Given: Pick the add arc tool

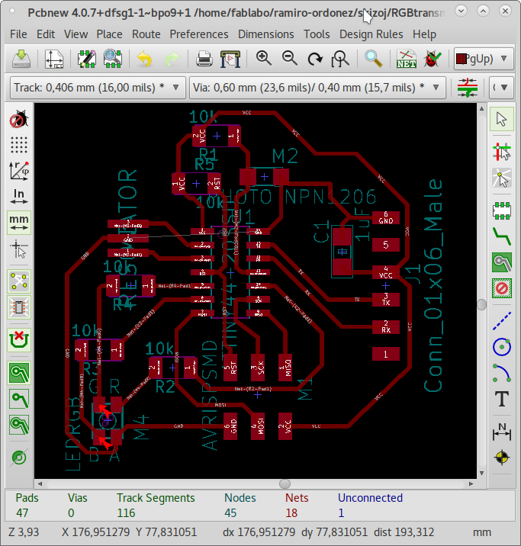Looking at the screenshot, I should [x=501, y=373].
